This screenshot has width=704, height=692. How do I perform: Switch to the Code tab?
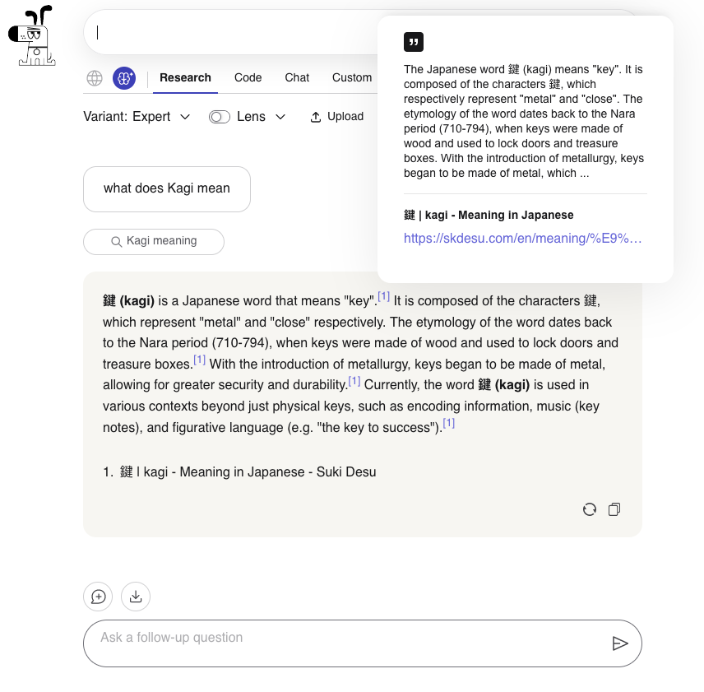pos(248,77)
